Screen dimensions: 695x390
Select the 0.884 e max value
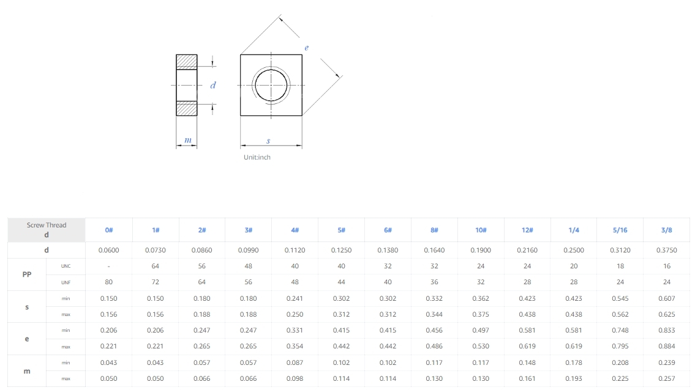(666, 347)
